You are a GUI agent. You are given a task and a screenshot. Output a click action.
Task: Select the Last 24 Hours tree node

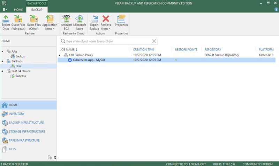click(x=21, y=71)
